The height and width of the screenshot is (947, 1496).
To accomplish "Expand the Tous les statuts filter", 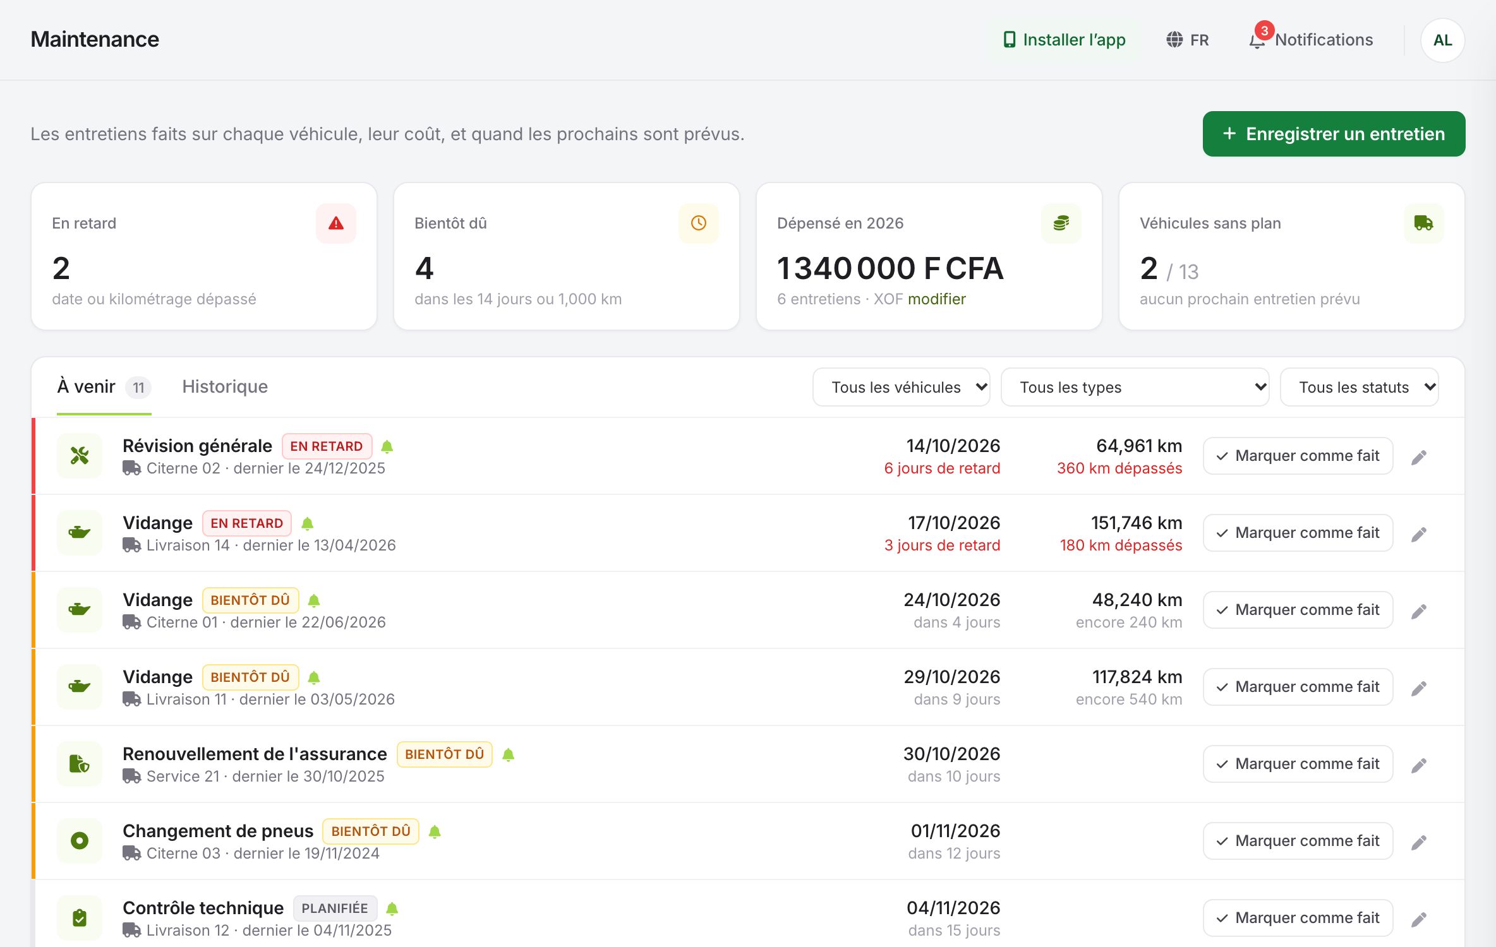I will [x=1360, y=387].
